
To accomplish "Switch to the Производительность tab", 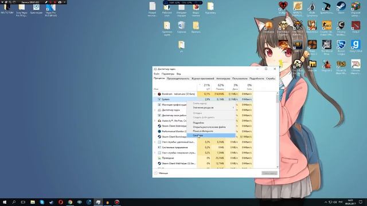I will pyautogui.click(x=178, y=79).
